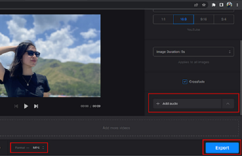This screenshot has width=242, height=156.
Task: Open the Image Duration dropdown
Action: tap(193, 52)
